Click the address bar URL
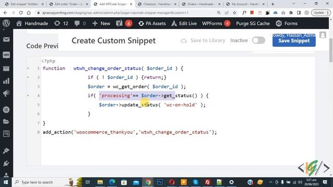The image size is (333, 187). tap(115, 12)
